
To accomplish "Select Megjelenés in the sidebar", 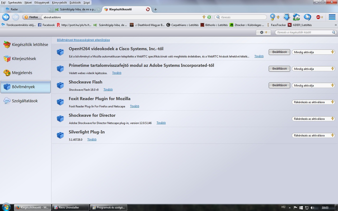I will 26,73.
